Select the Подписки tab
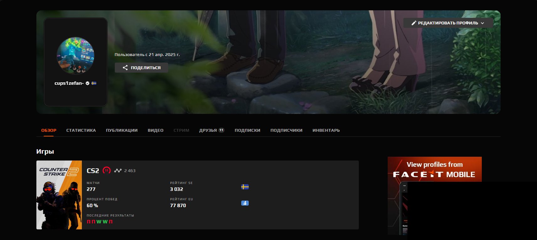The width and height of the screenshot is (537, 240). [x=247, y=130]
